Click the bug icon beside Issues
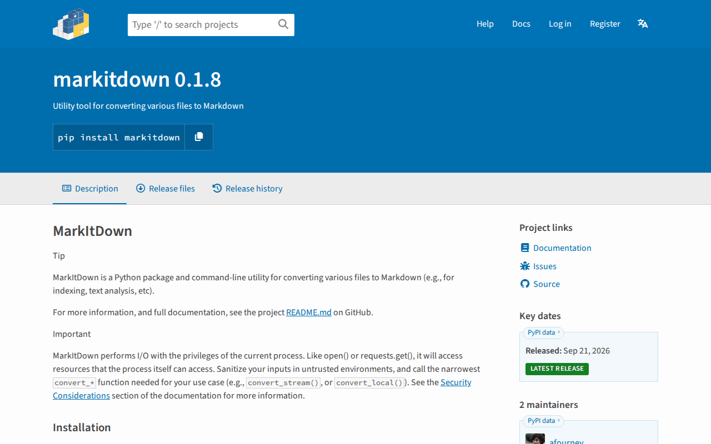 [x=525, y=266]
